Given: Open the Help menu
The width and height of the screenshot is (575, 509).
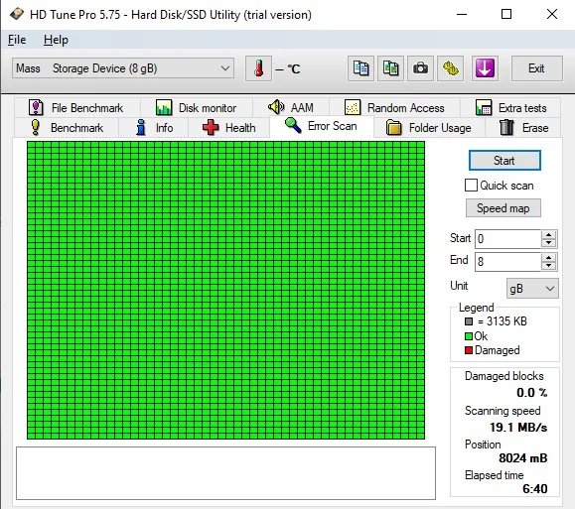Looking at the screenshot, I should click(x=56, y=40).
